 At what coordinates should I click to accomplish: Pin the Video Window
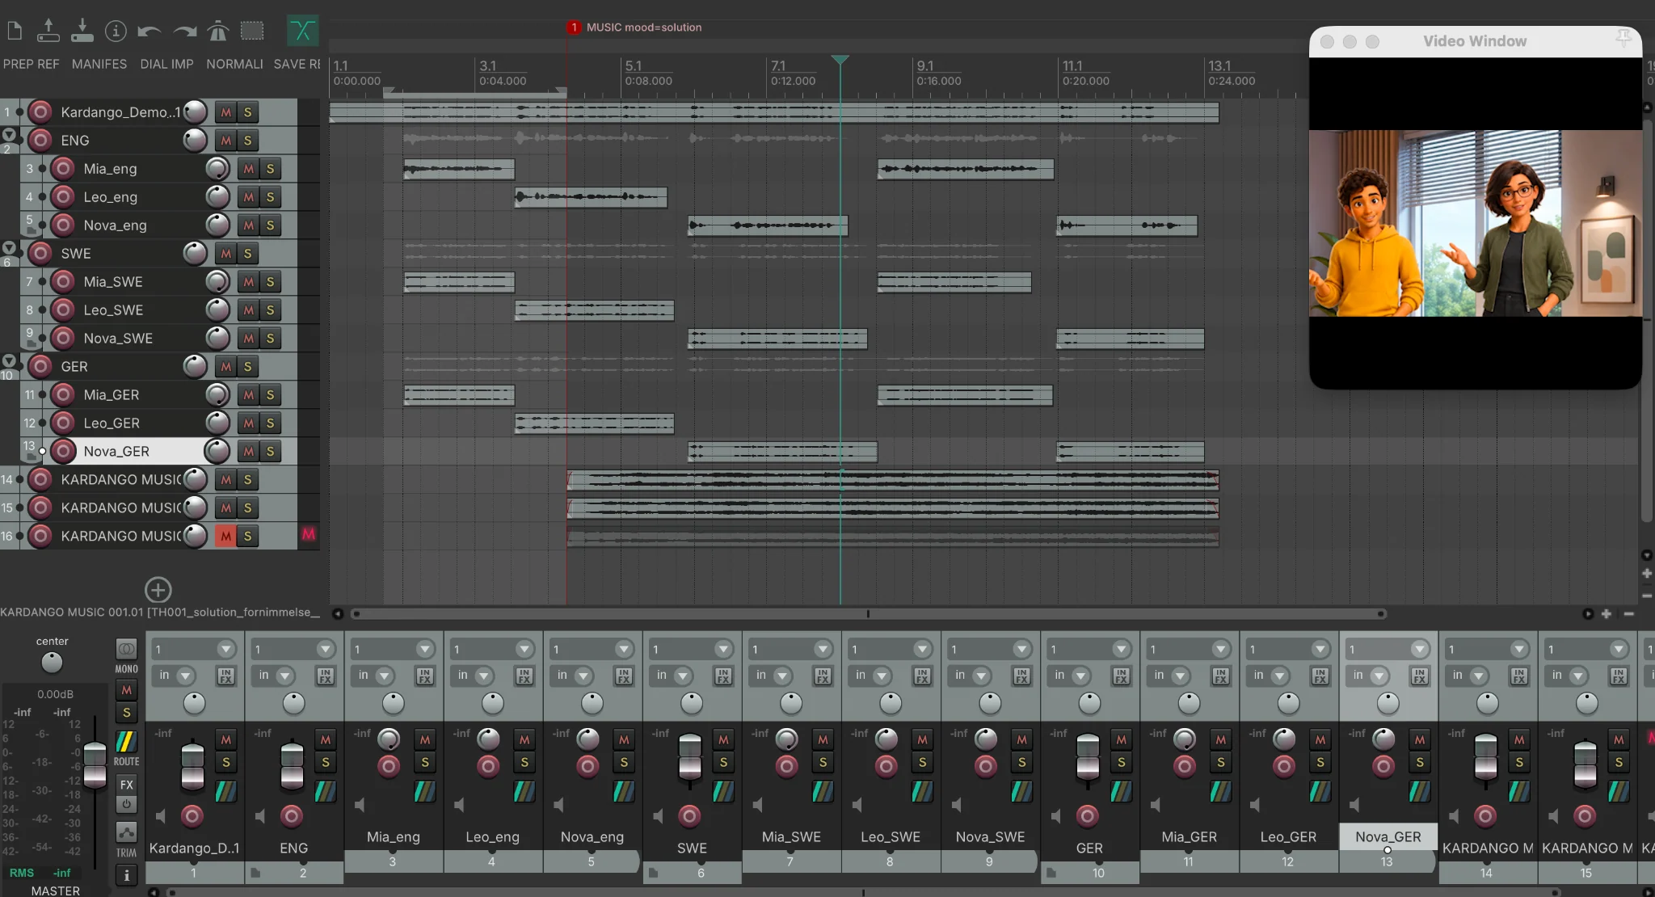tap(1623, 39)
